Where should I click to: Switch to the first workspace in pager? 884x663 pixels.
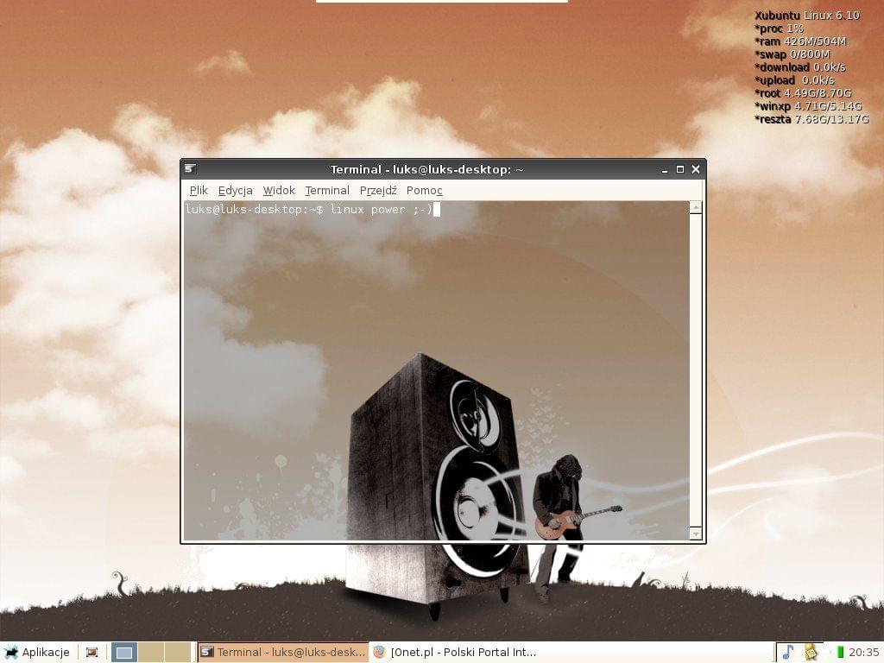[x=124, y=653]
